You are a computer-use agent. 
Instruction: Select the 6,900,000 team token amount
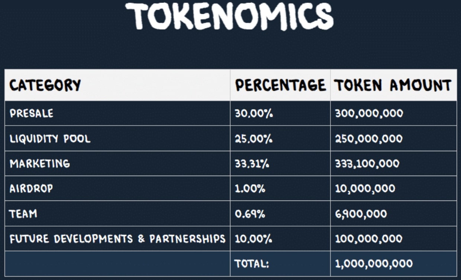361,214
